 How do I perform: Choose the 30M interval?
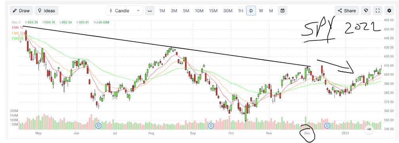(x=228, y=11)
